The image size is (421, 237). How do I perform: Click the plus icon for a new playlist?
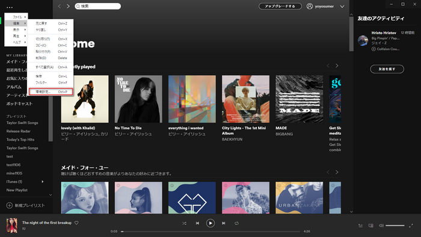click(10, 205)
